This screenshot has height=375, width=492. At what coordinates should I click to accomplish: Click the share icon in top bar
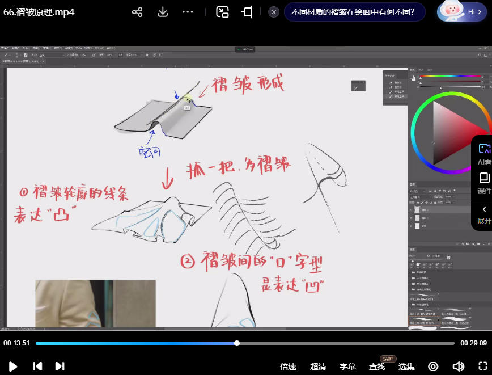(137, 12)
